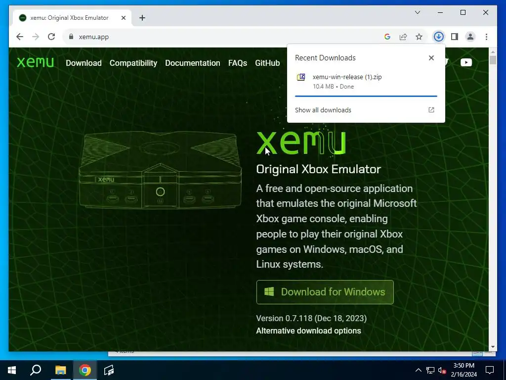This screenshot has width=506, height=380.
Task: Click the xemu logo in the navbar
Action: pyautogui.click(x=35, y=62)
